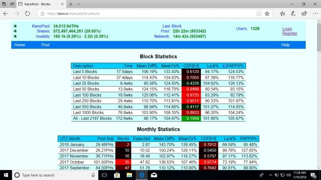Viewport: 321px width, 180px height.
Task: Click the PAPPS% help question mark icon
Action: point(225,66)
